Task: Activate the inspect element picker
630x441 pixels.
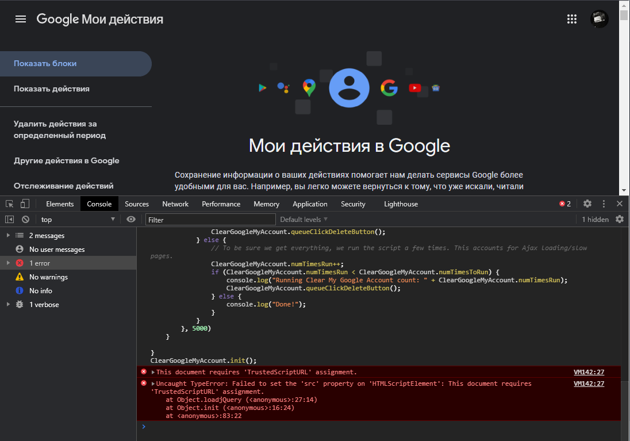Action: 10,204
